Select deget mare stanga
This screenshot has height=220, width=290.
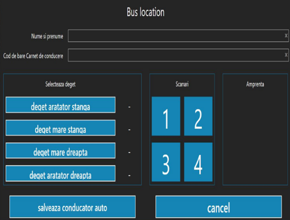61,128
